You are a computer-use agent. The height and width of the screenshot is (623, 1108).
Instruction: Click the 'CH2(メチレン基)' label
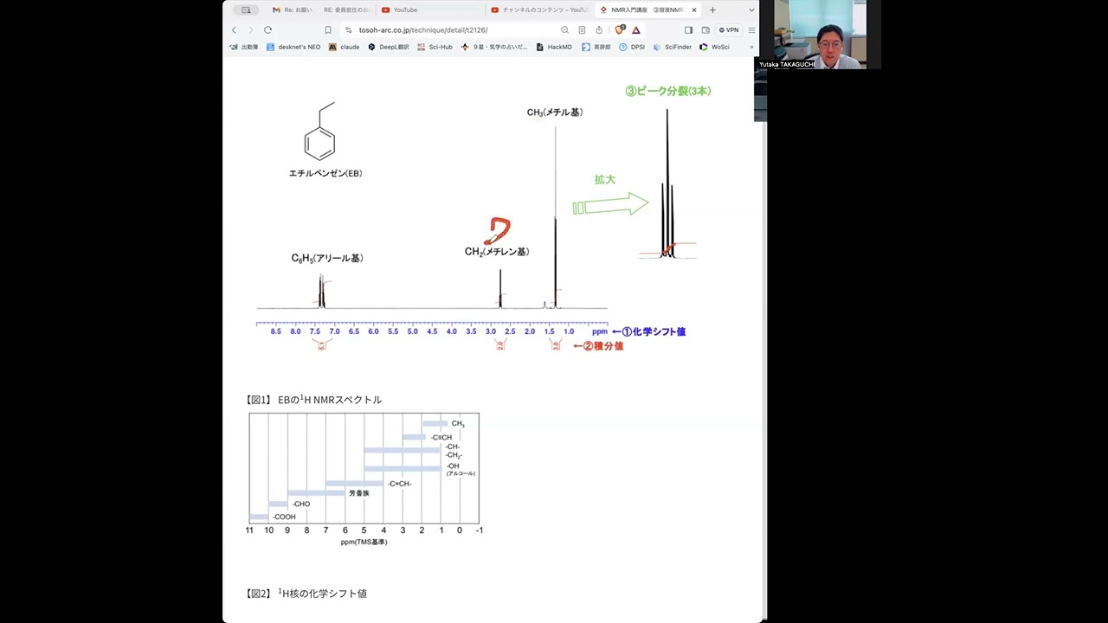[497, 252]
